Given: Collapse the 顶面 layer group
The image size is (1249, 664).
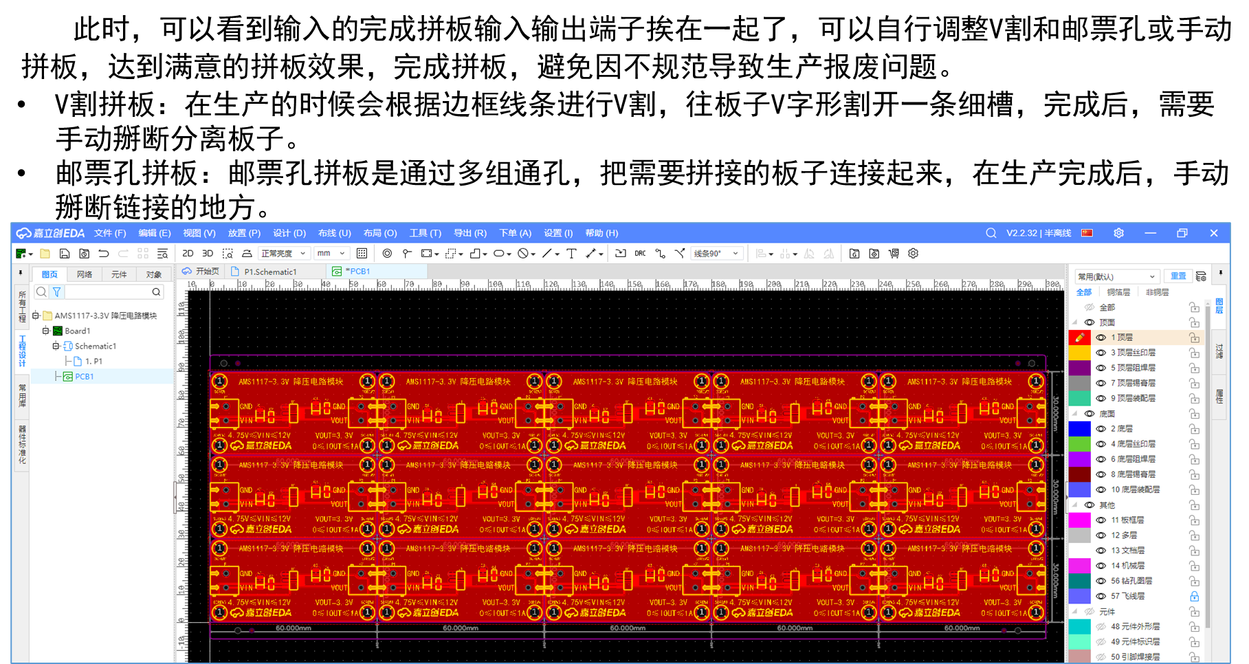Looking at the screenshot, I should [x=1075, y=322].
